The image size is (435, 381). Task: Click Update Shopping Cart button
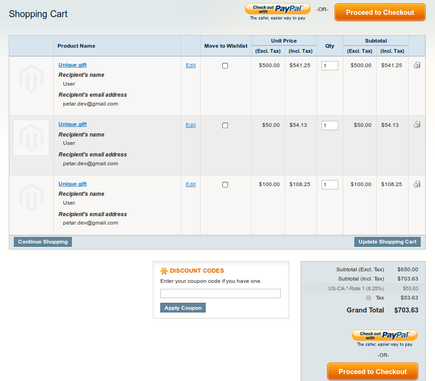point(387,242)
